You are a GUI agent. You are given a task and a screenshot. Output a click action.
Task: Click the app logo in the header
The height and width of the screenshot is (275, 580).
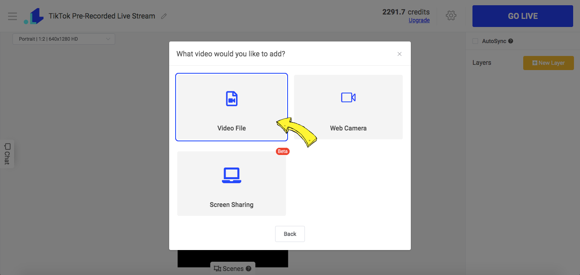[x=33, y=16]
